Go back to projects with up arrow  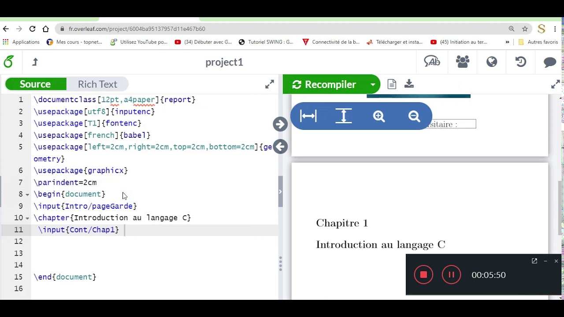[35, 62]
